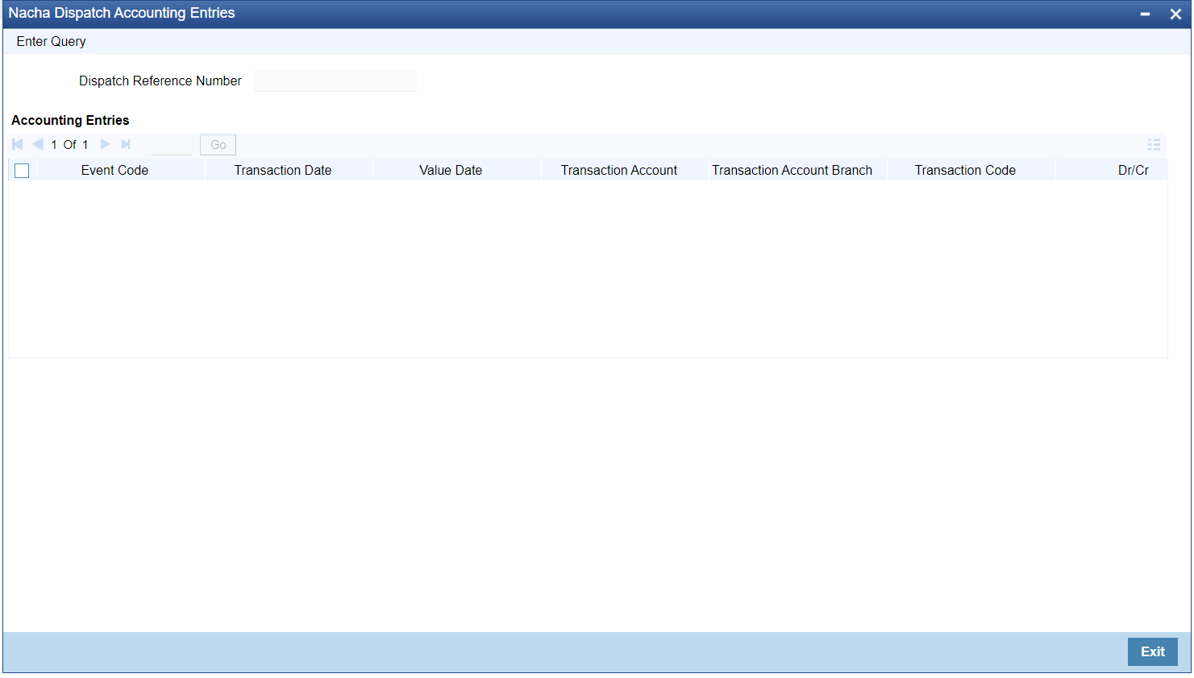Viewport: 1194px width, 678px height.
Task: Focus the Dispatch Reference Number field
Action: tap(335, 81)
